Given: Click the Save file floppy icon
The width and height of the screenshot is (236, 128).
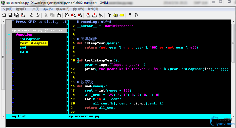Looking at the screenshot, I should [x=10, y=15].
